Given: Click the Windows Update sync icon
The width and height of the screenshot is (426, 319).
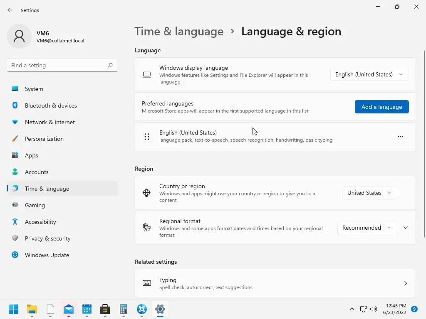Looking at the screenshot, I should [15, 255].
